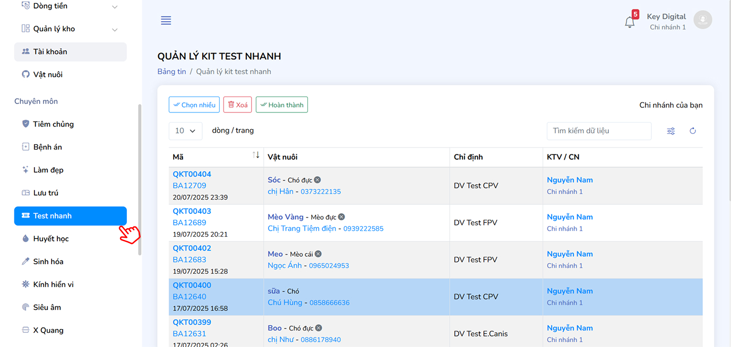Click the Key Digital user avatar
This screenshot has width=731, height=347.
click(x=702, y=20)
